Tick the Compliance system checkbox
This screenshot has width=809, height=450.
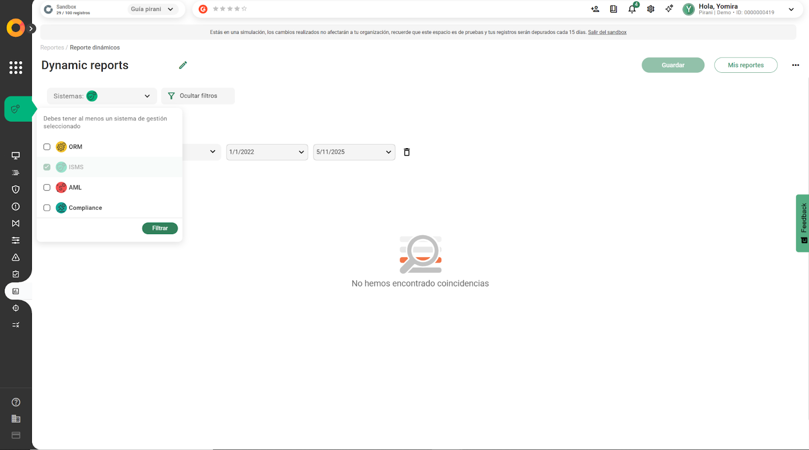click(x=47, y=208)
